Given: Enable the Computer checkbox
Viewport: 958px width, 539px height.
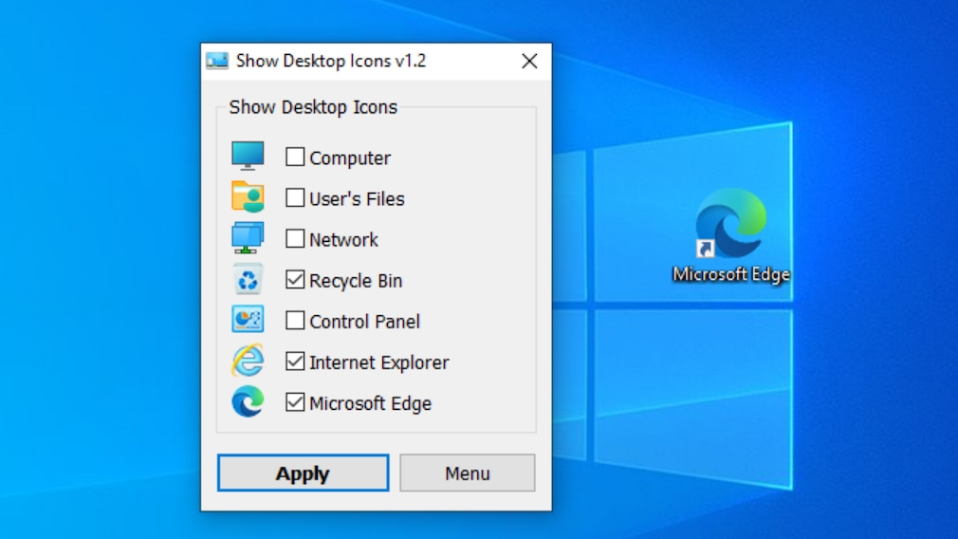Looking at the screenshot, I should [295, 158].
